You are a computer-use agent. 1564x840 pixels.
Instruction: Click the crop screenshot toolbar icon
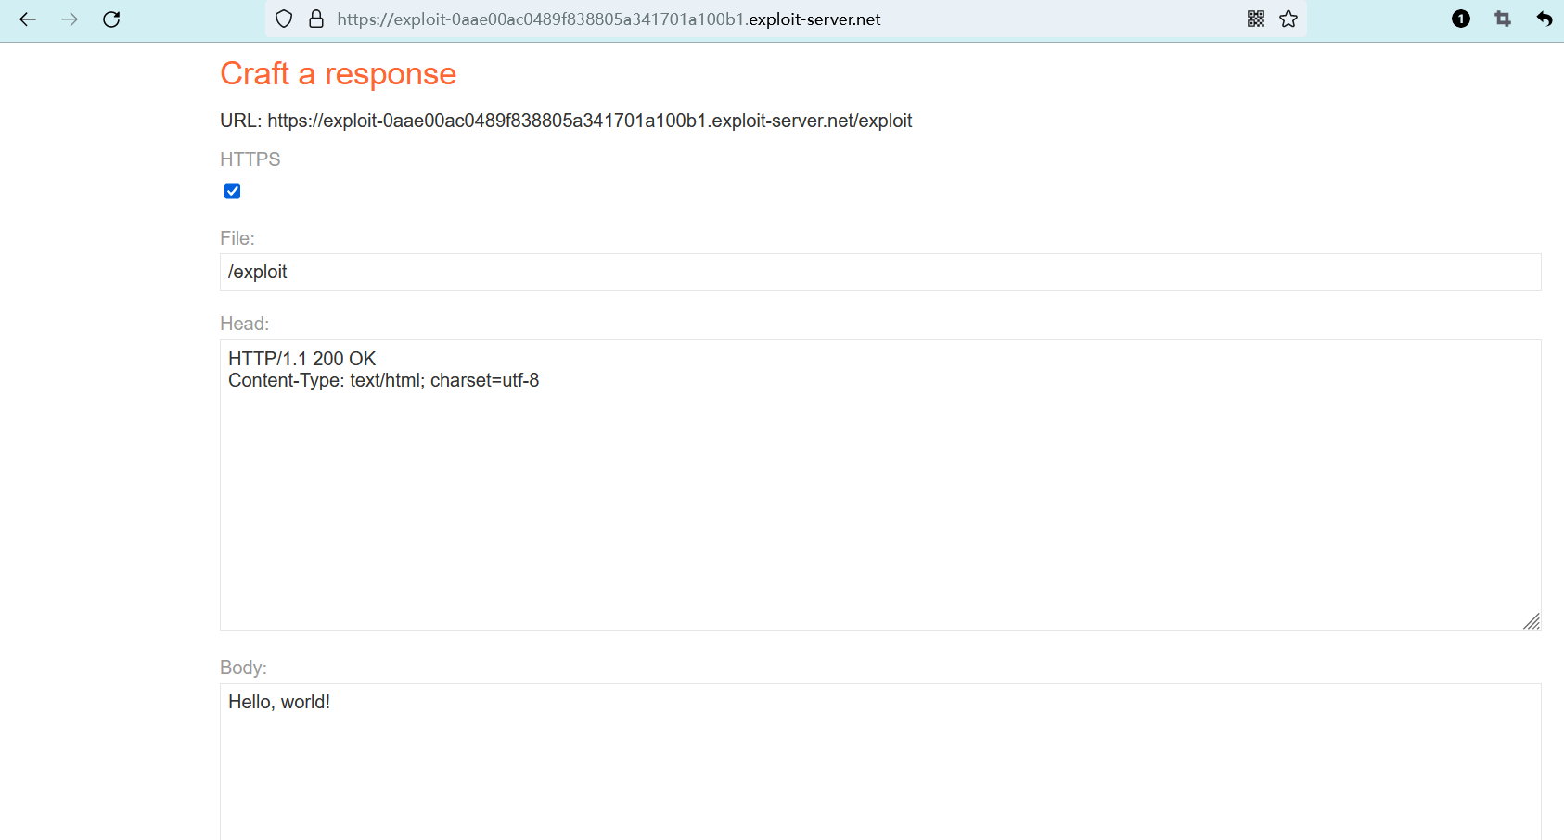1503,19
